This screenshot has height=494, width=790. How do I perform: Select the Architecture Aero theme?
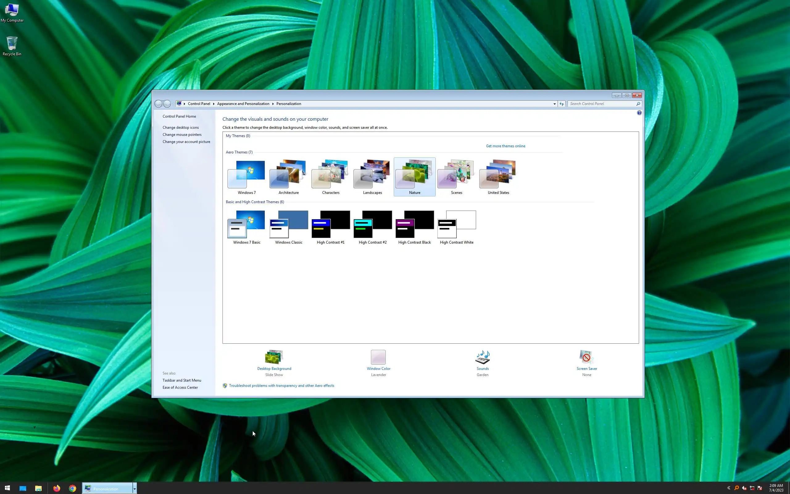(288, 177)
